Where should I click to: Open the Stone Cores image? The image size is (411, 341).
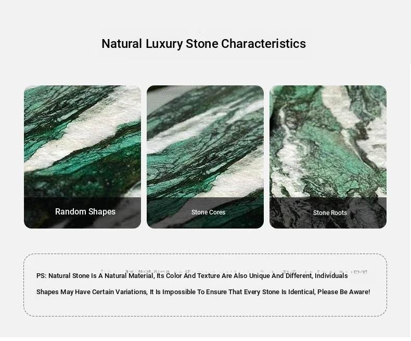point(205,141)
